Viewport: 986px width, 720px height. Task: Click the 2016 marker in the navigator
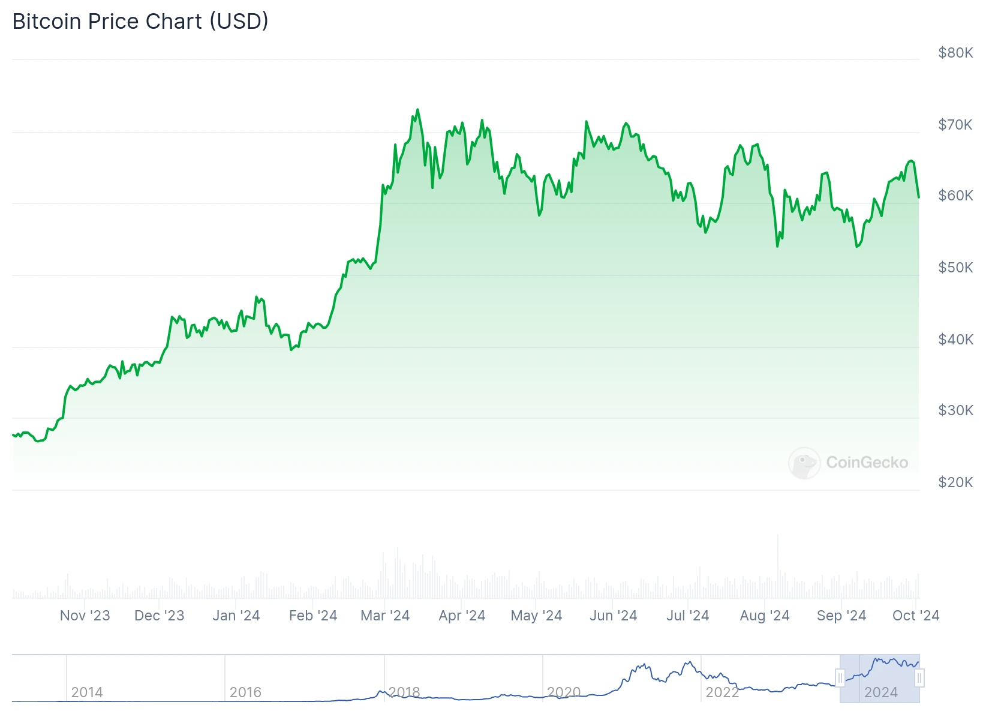tap(245, 692)
